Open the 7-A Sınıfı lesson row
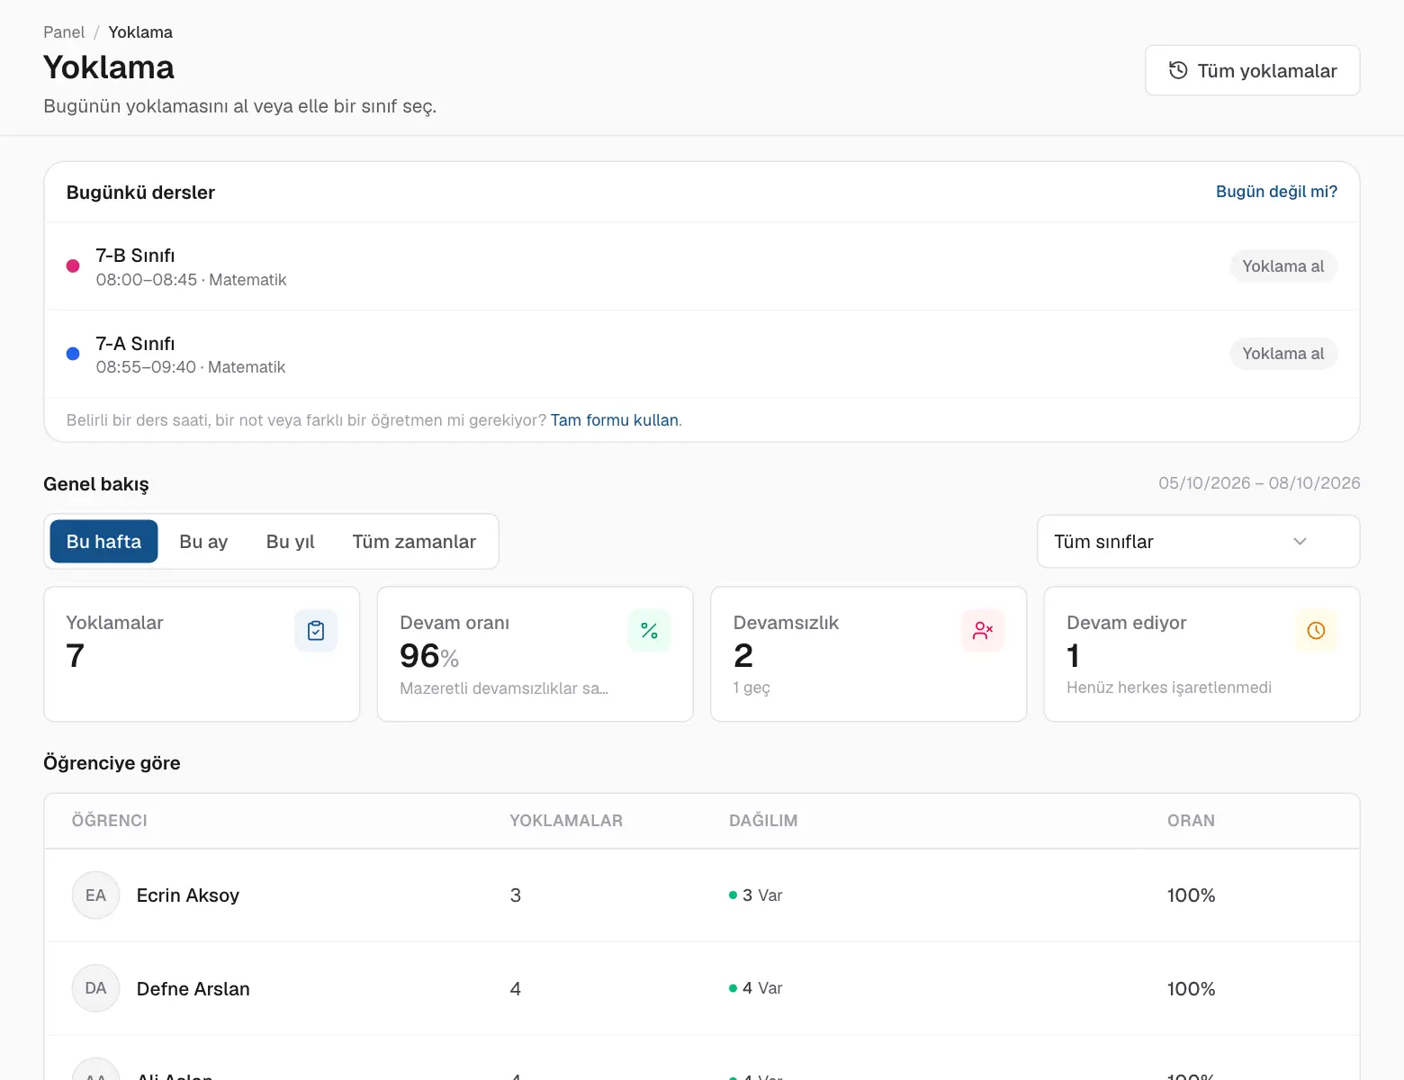The image size is (1404, 1080). (x=702, y=354)
